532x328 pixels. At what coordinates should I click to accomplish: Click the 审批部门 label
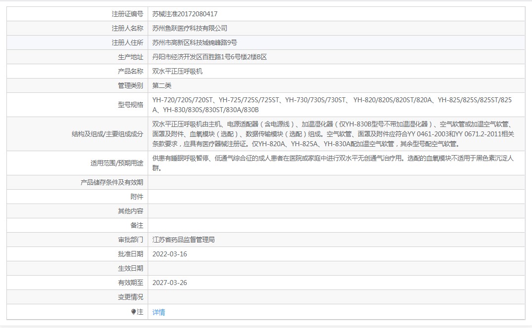[130, 240]
